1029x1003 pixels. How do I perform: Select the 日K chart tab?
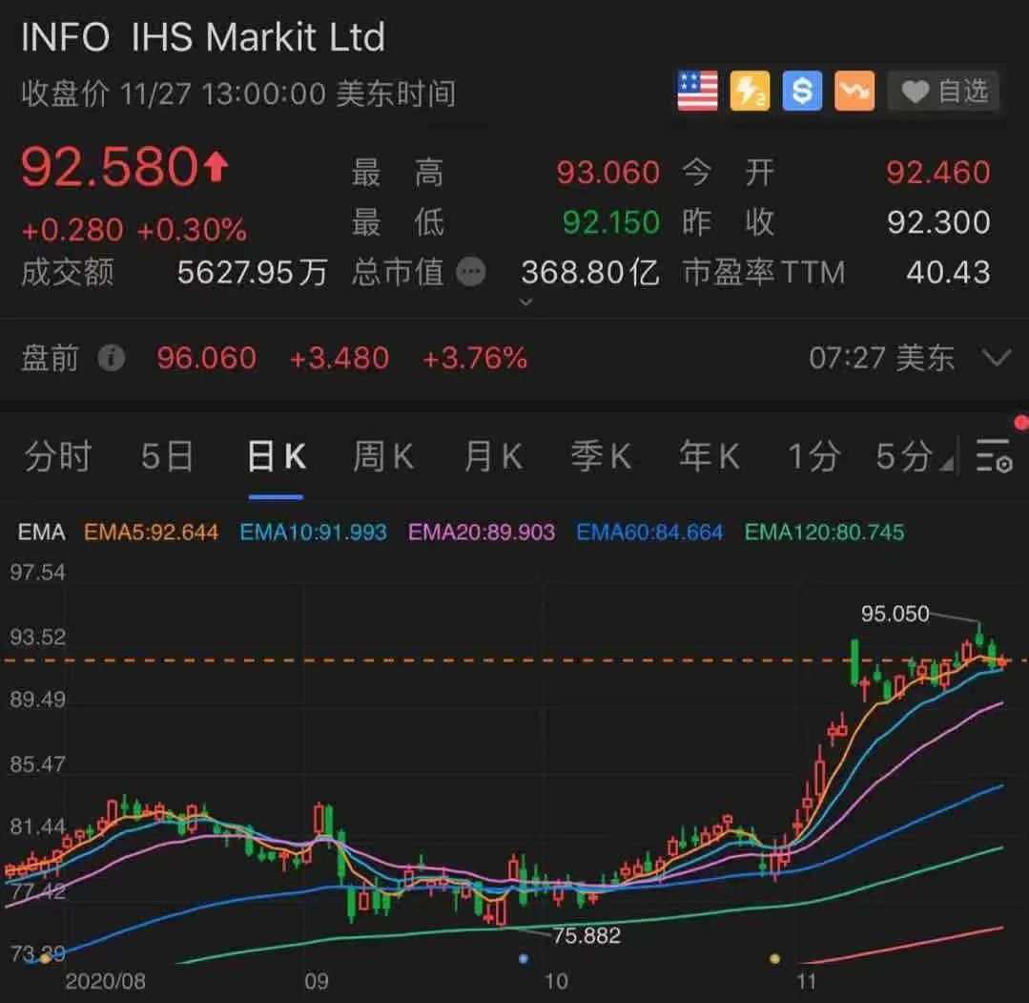click(277, 456)
